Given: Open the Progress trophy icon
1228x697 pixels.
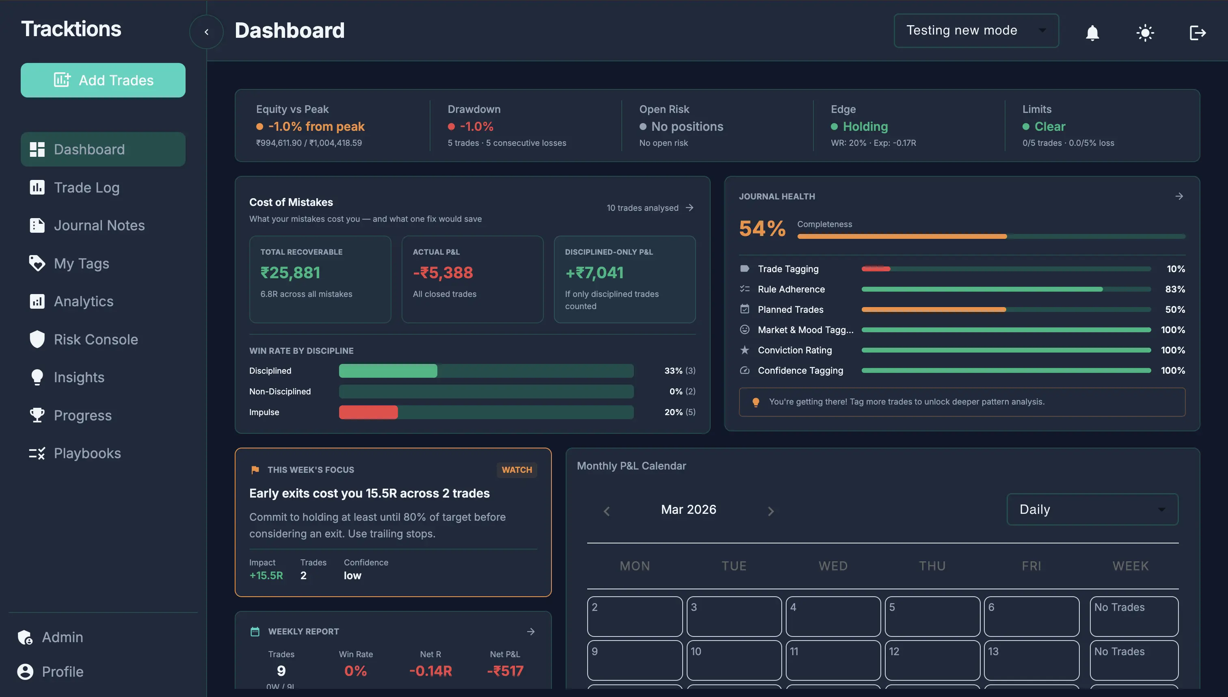Looking at the screenshot, I should 38,415.
